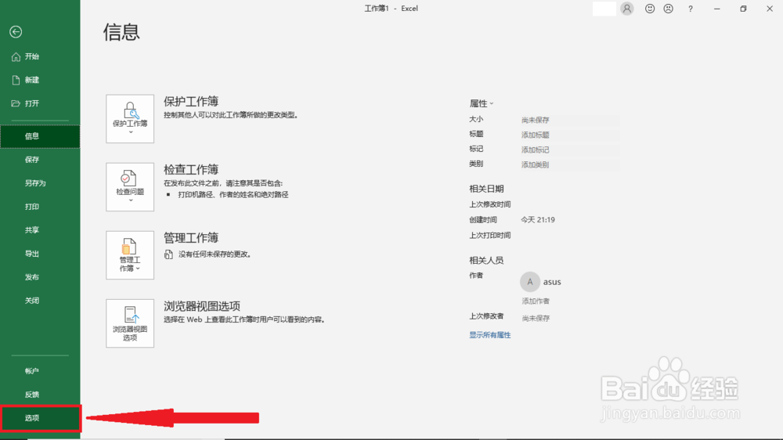Click the back arrow icon

pyautogui.click(x=16, y=32)
